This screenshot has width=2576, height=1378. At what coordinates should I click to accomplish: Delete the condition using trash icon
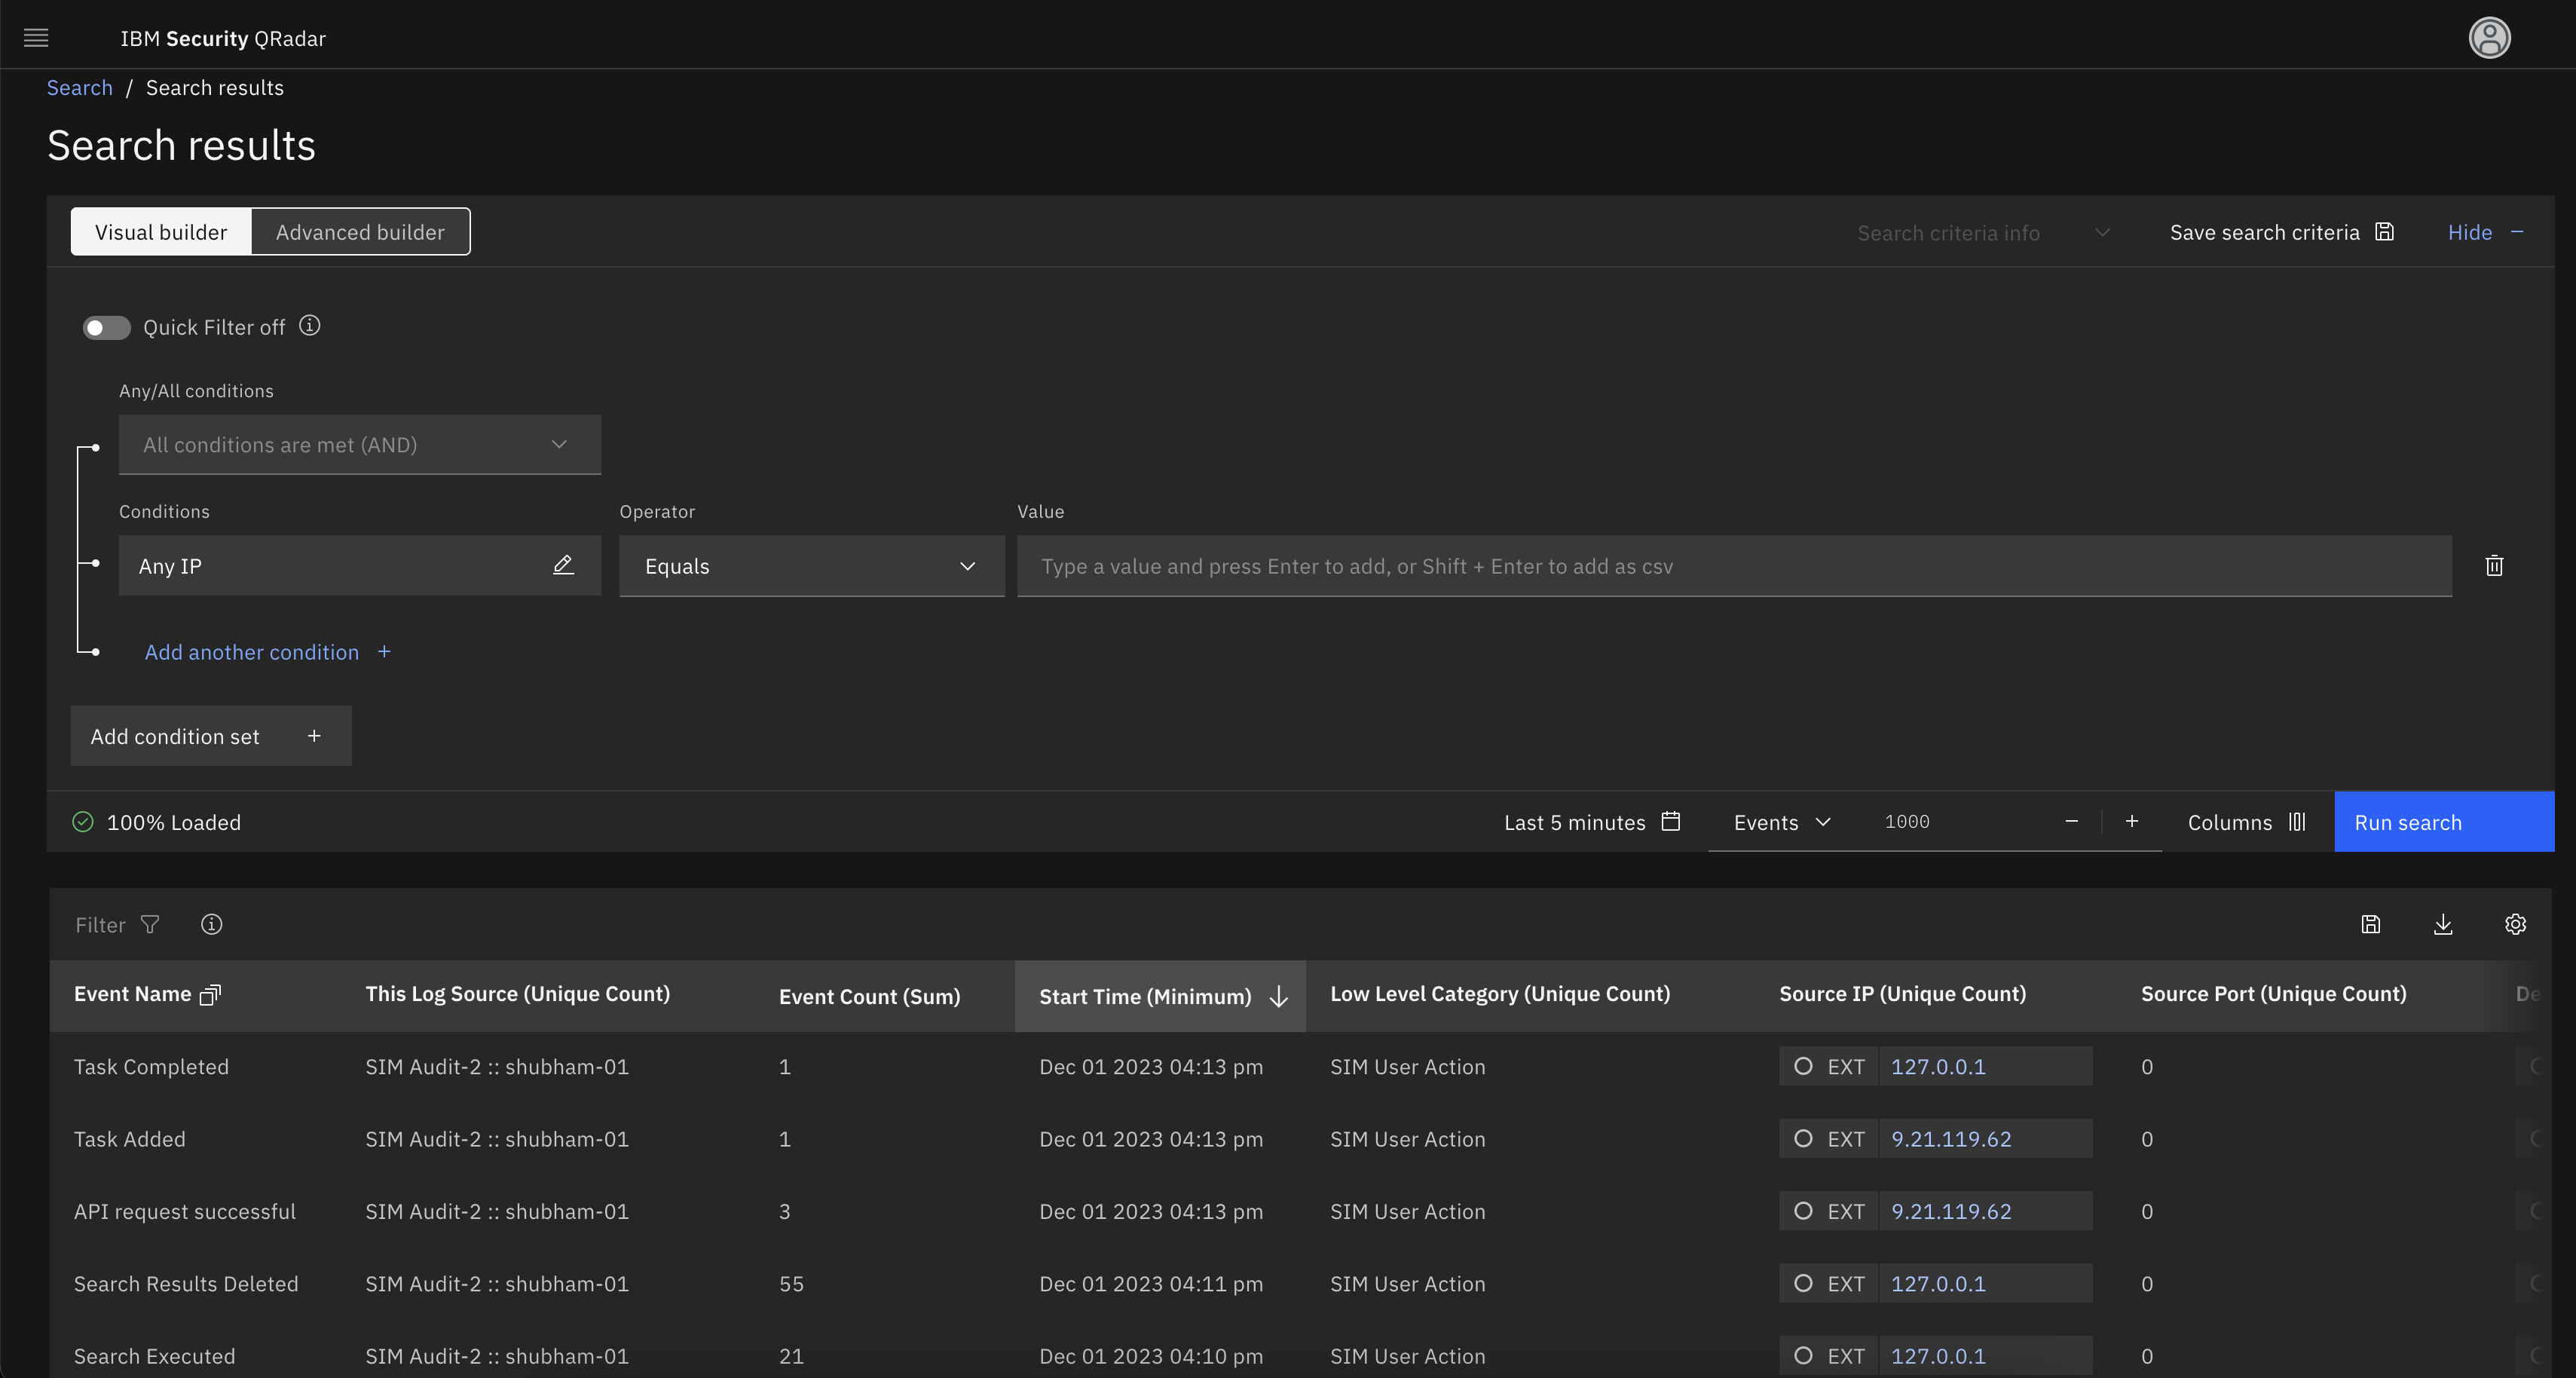(x=2494, y=565)
